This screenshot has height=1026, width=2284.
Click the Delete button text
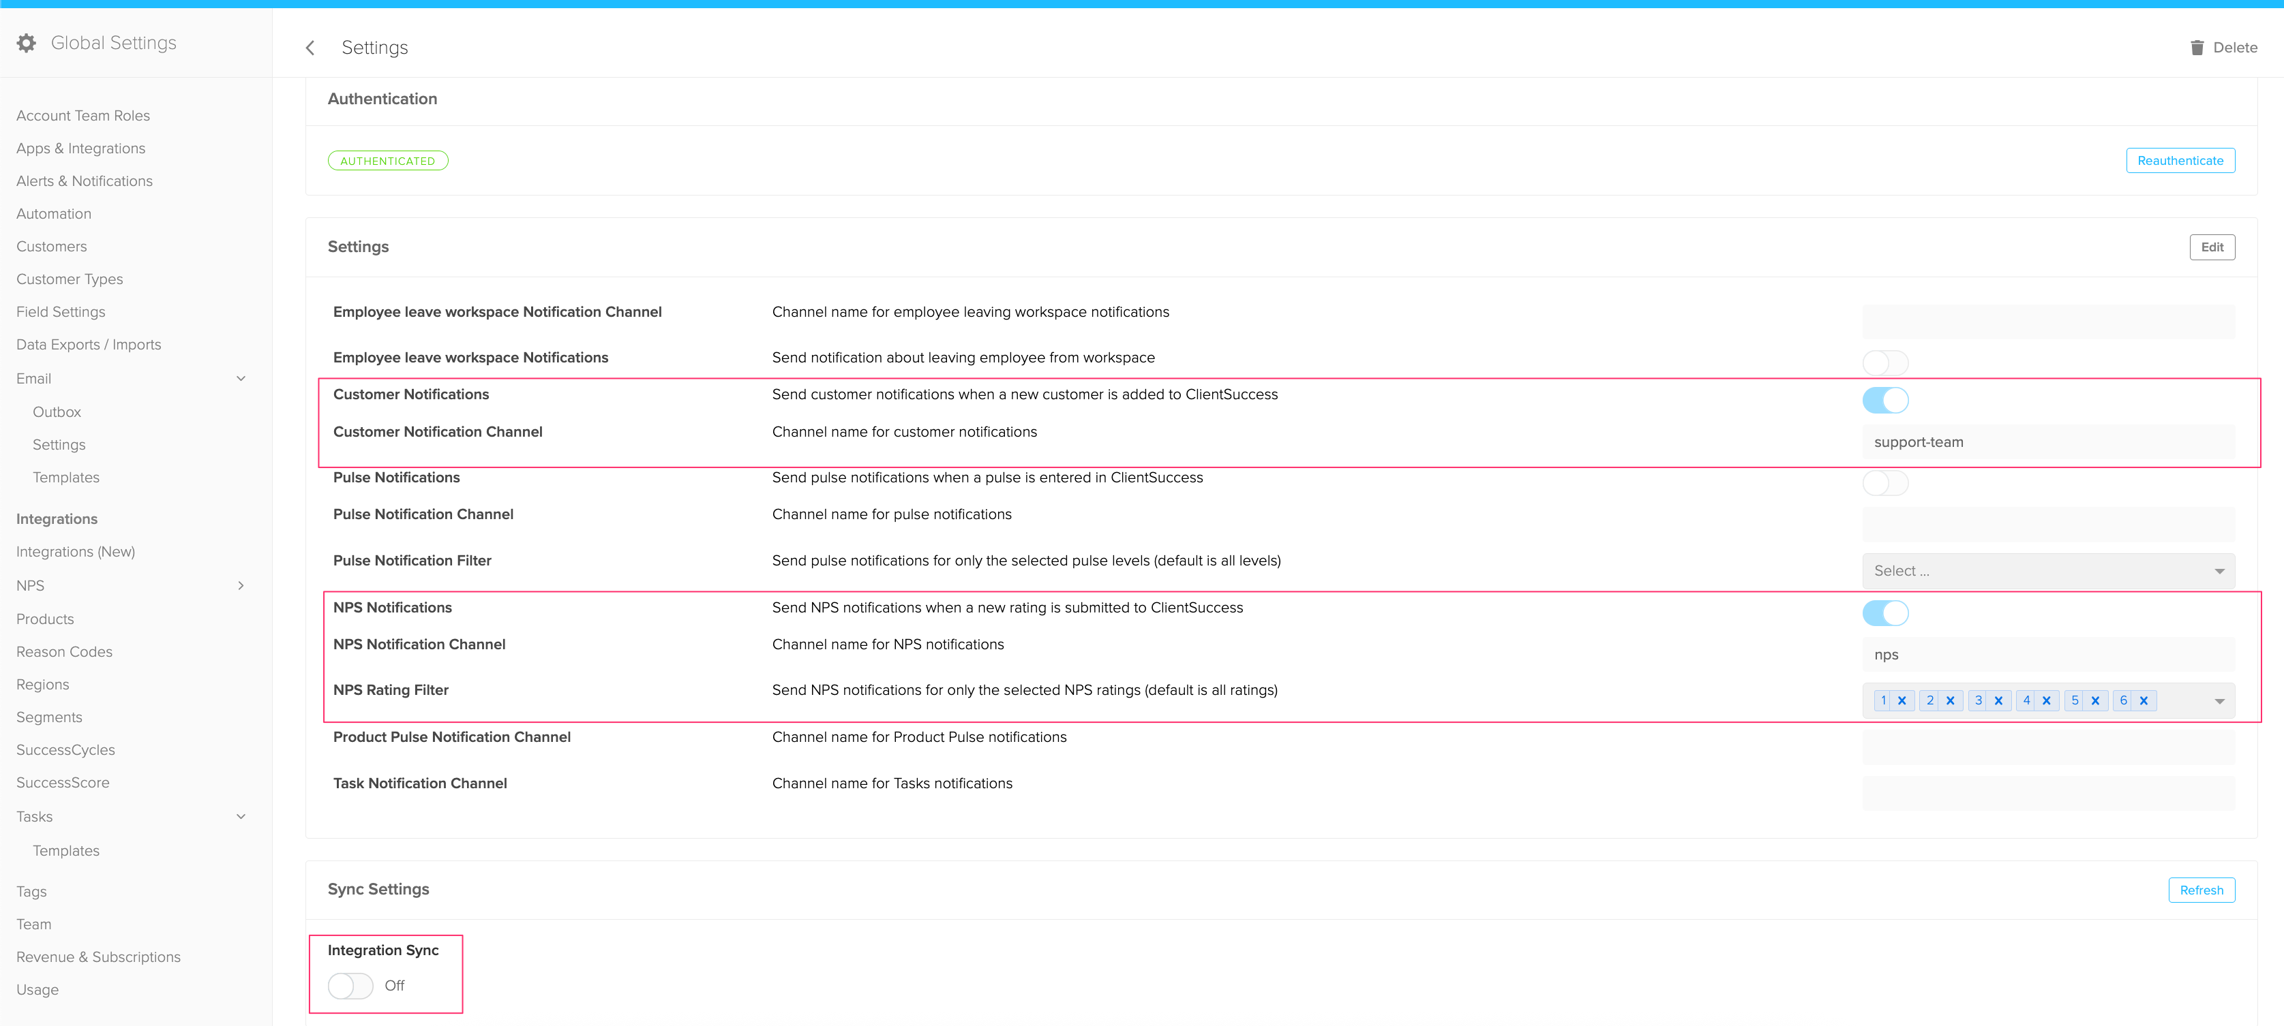2234,48
